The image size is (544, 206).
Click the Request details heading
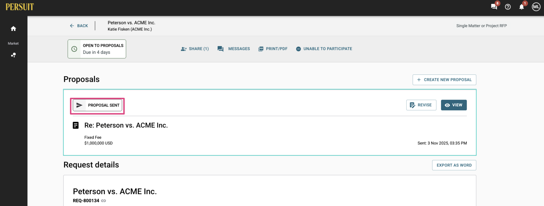[x=91, y=165]
